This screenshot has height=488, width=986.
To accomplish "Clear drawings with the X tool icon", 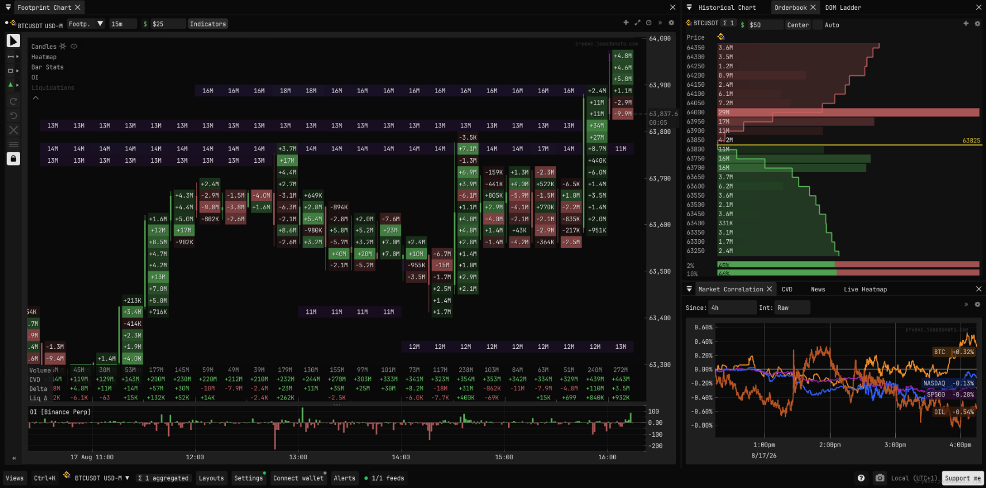I will click(x=13, y=130).
